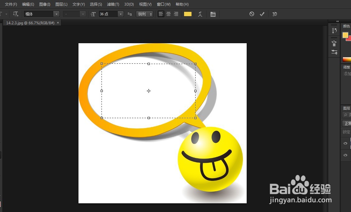Hide the bottom layer using eye icon
The image size is (351, 212).
[x=345, y=155]
